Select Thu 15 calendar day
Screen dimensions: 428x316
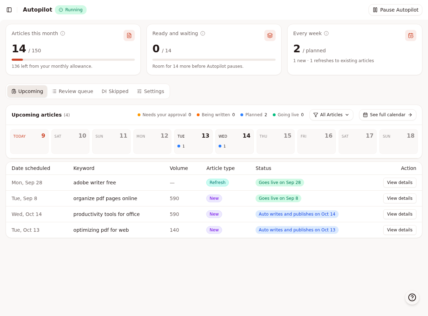click(x=276, y=141)
